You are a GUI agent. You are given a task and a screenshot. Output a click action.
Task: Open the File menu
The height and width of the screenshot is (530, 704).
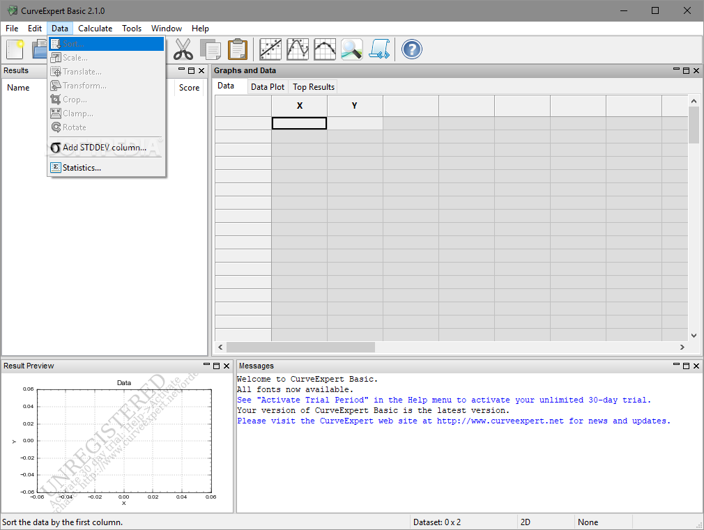(x=12, y=29)
